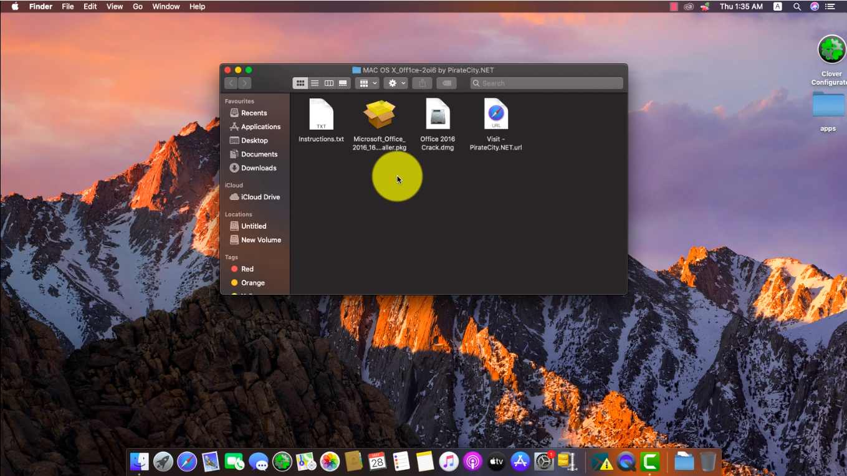Switch Finder to icon view
Viewport: 847px width, 476px height.
(300, 83)
